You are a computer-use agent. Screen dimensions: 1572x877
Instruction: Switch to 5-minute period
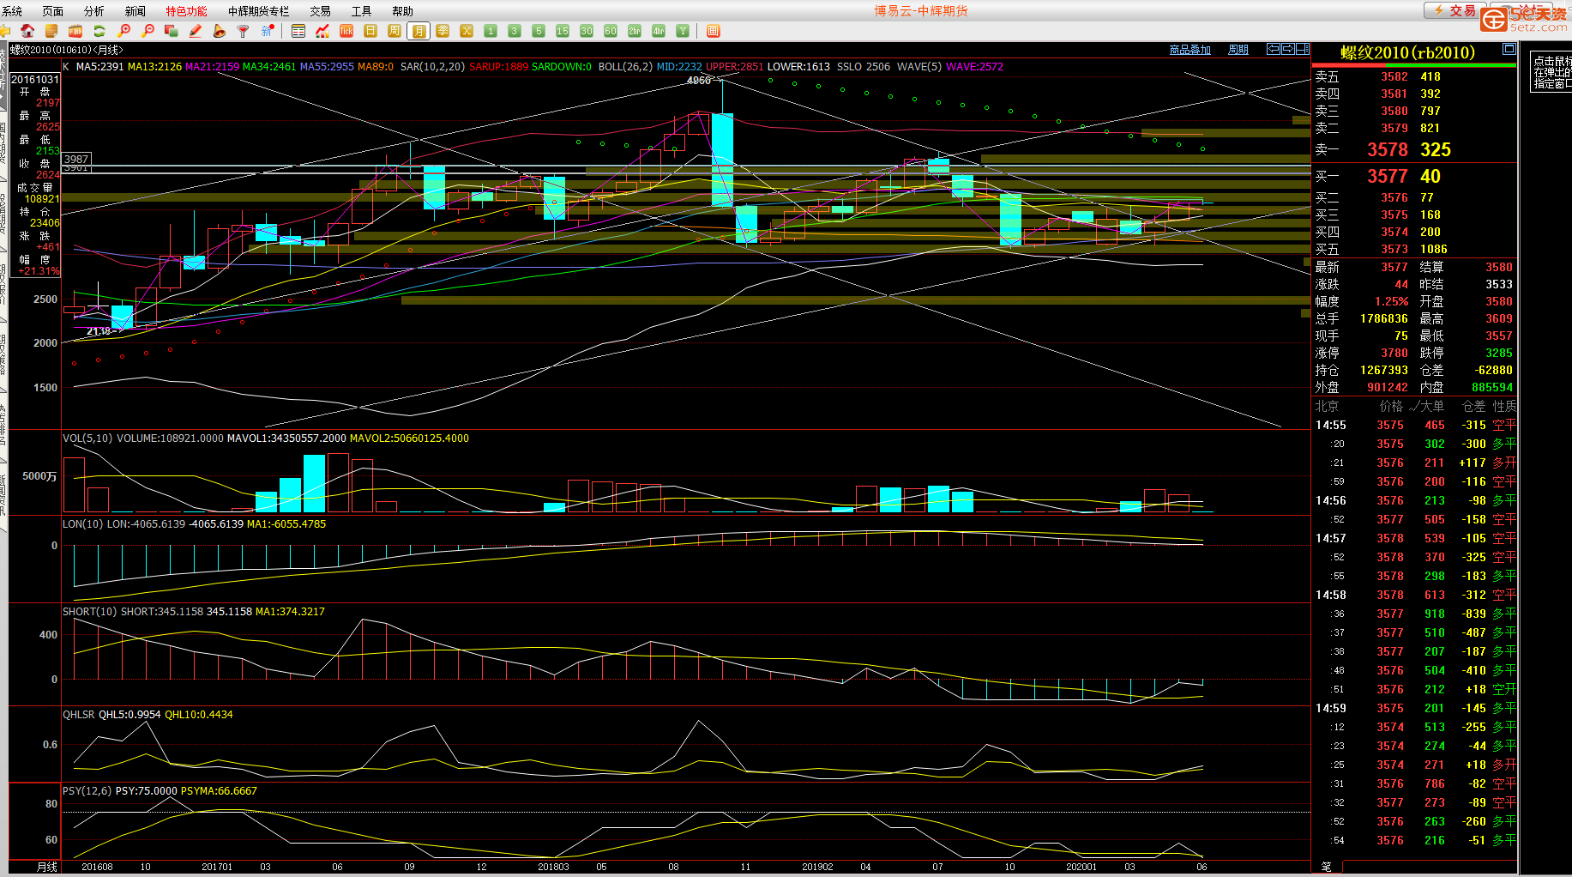tap(539, 31)
